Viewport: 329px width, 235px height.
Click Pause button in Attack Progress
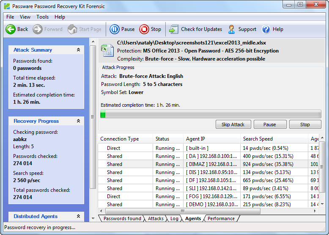[269, 124]
